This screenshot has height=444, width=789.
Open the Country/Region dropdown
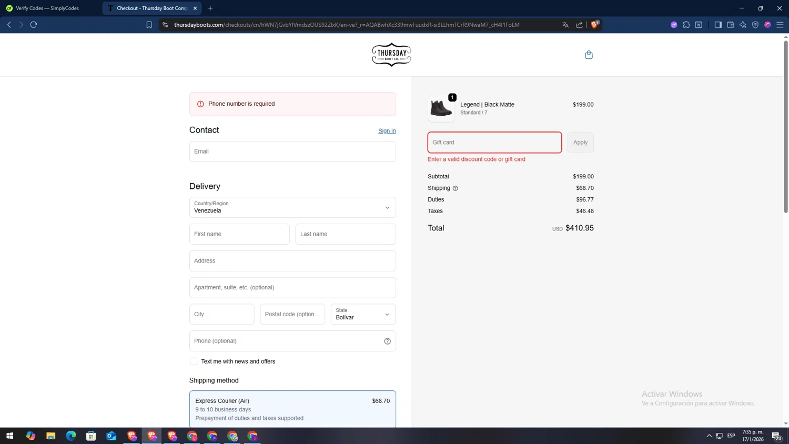[292, 207]
